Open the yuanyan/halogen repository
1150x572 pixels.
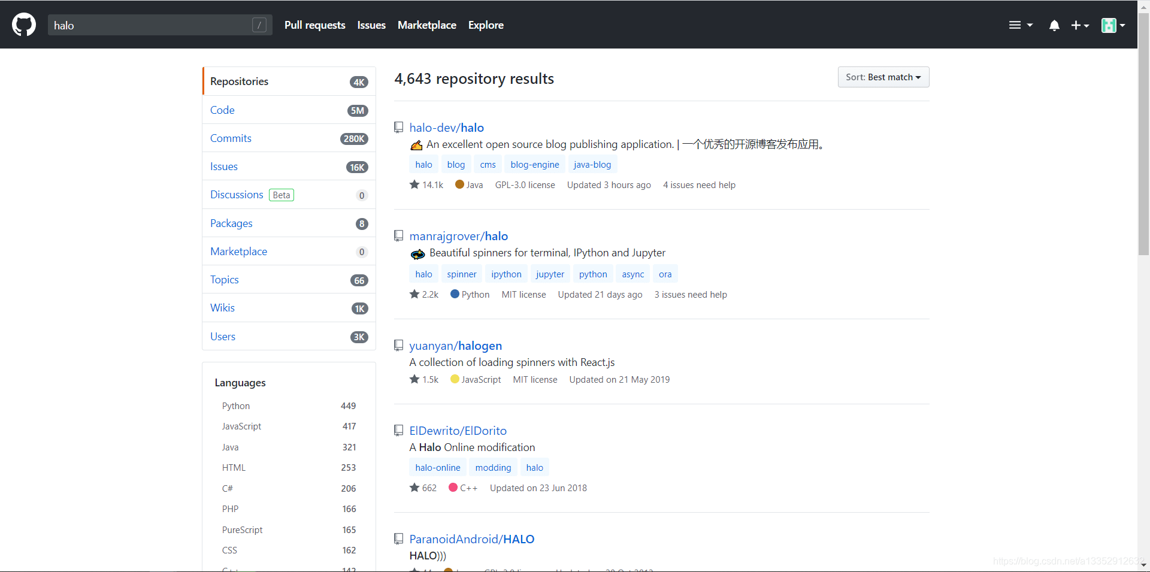click(456, 346)
